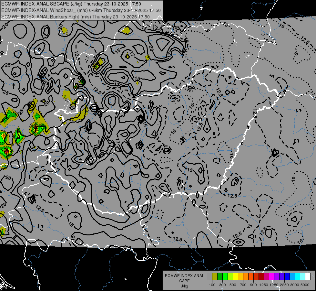Click the dark green legend swatch

click(x=220, y=277)
